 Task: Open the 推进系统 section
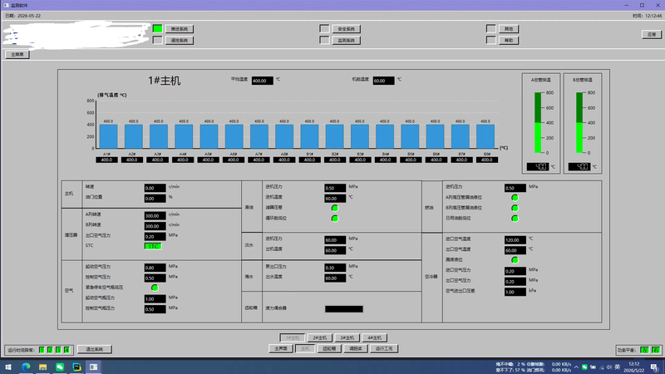point(180,29)
